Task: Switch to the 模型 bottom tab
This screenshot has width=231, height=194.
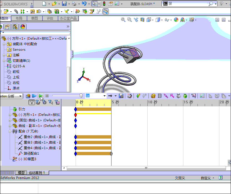Action: pos(21,173)
